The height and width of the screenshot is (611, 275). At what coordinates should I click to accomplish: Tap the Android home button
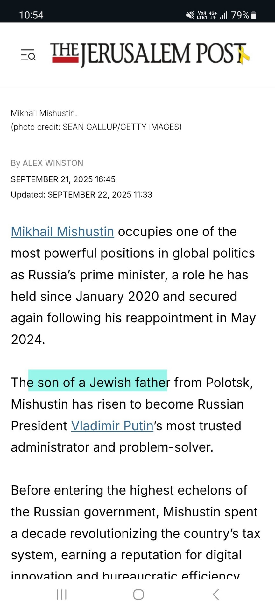pyautogui.click(x=138, y=594)
